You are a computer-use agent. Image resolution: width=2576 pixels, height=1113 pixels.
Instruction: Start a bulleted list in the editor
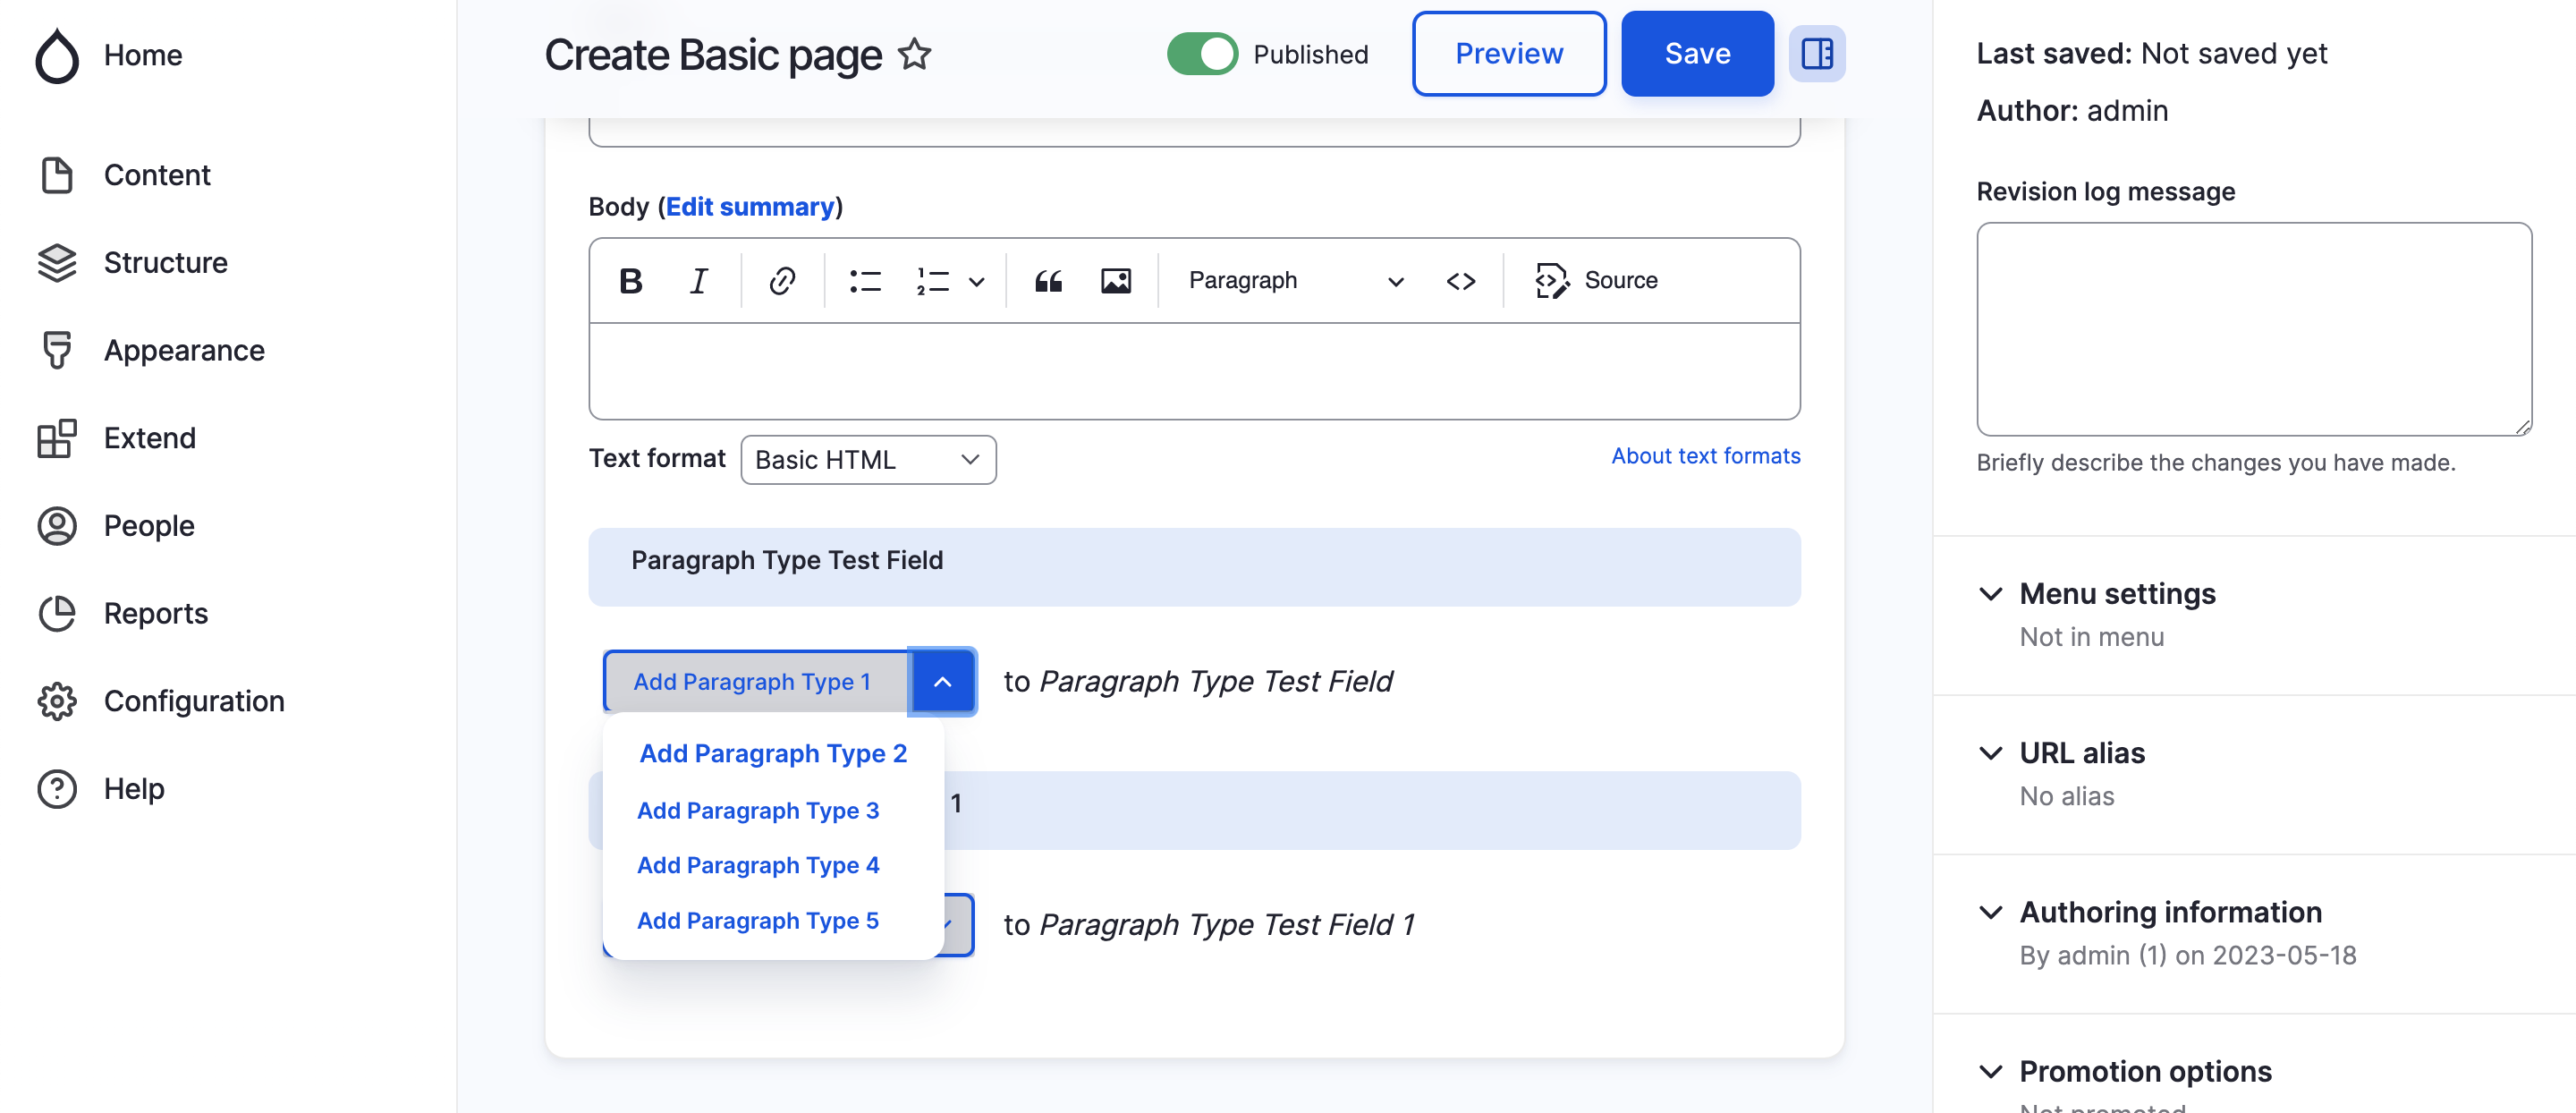[864, 280]
